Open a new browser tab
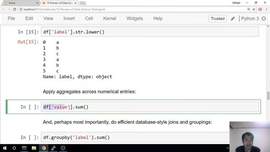Screen dimensions: 270x152 click(83, 3)
